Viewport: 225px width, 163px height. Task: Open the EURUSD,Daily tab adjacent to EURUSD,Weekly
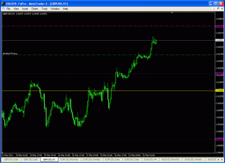tap(112, 159)
